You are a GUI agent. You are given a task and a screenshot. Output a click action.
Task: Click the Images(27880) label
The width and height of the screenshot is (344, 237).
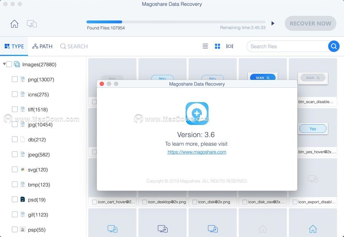tap(39, 64)
